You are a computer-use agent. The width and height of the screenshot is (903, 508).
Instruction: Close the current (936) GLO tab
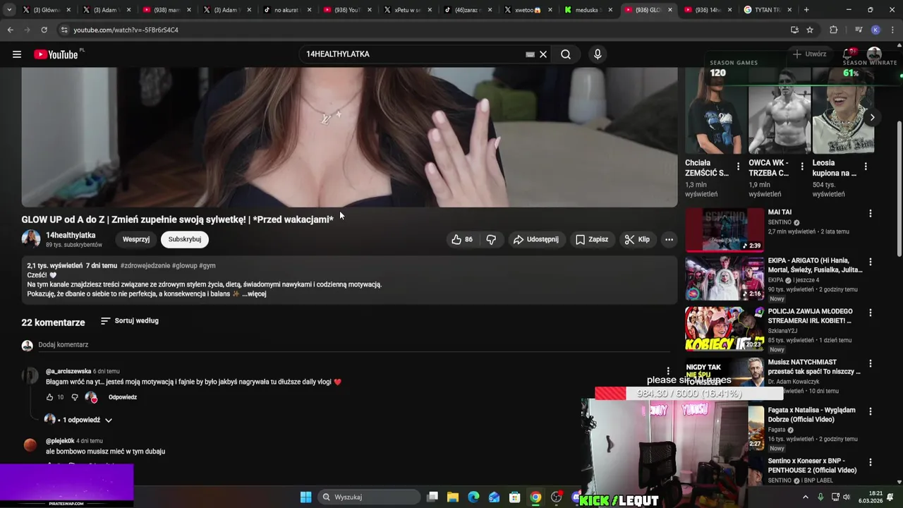[669, 10]
